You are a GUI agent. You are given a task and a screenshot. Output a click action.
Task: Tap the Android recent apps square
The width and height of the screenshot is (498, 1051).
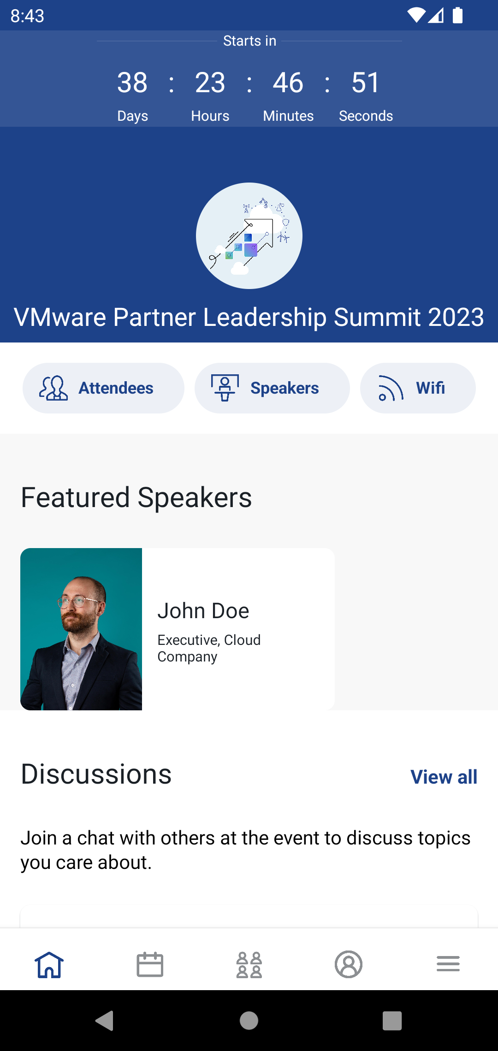click(x=392, y=1021)
